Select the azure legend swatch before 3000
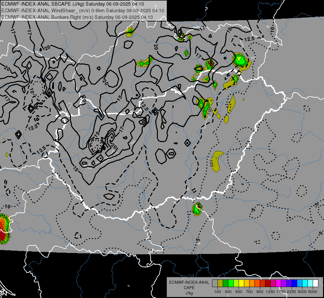 300,283
